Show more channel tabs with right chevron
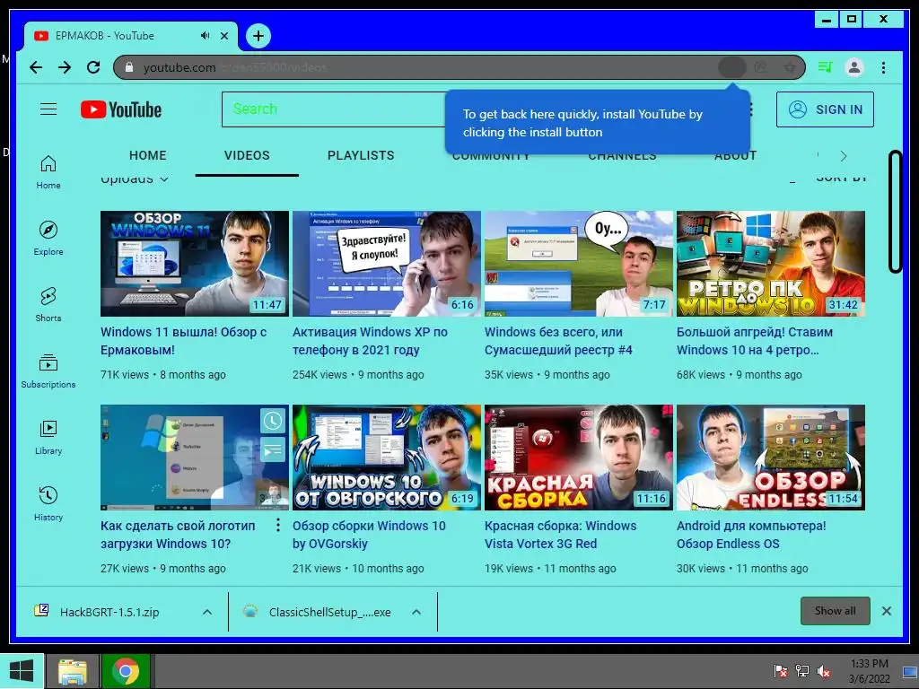 pyautogui.click(x=844, y=156)
